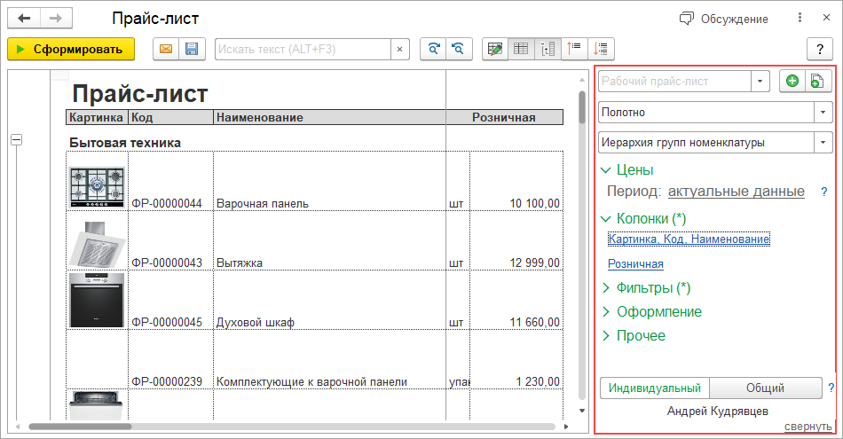Open the Картинка, Код, Наименование columns link
This screenshot has width=843, height=439.
[689, 239]
